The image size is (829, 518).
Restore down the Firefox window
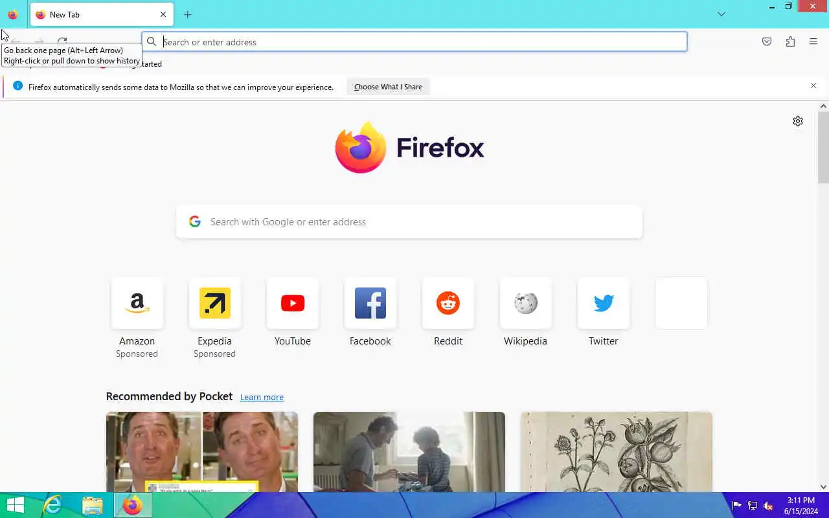point(788,6)
